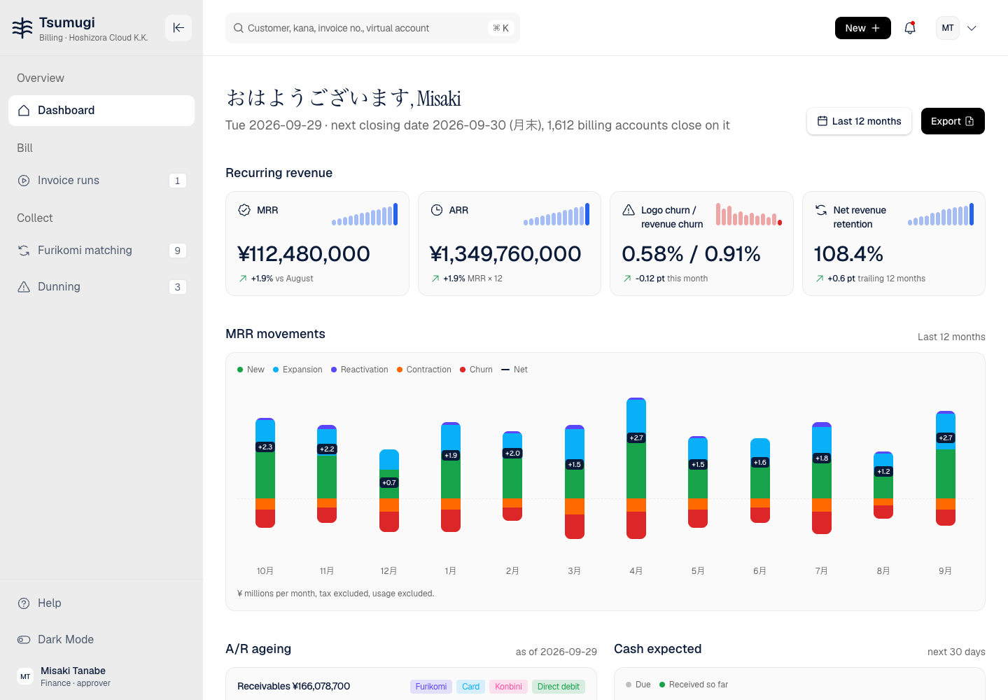Screen dimensions: 1008x700
Task: Click the Dunning warning icon in sidebar
Action: [24, 287]
